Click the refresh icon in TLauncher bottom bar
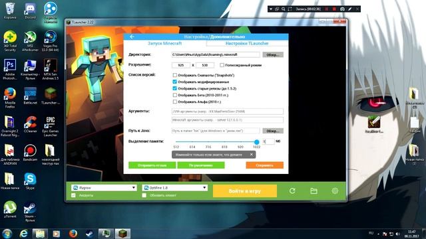The height and width of the screenshot is (239, 426). coord(292,191)
